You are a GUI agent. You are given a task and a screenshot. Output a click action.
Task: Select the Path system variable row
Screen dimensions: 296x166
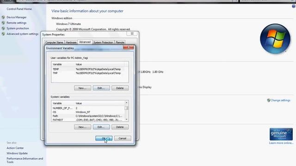pyautogui.click(x=88, y=116)
